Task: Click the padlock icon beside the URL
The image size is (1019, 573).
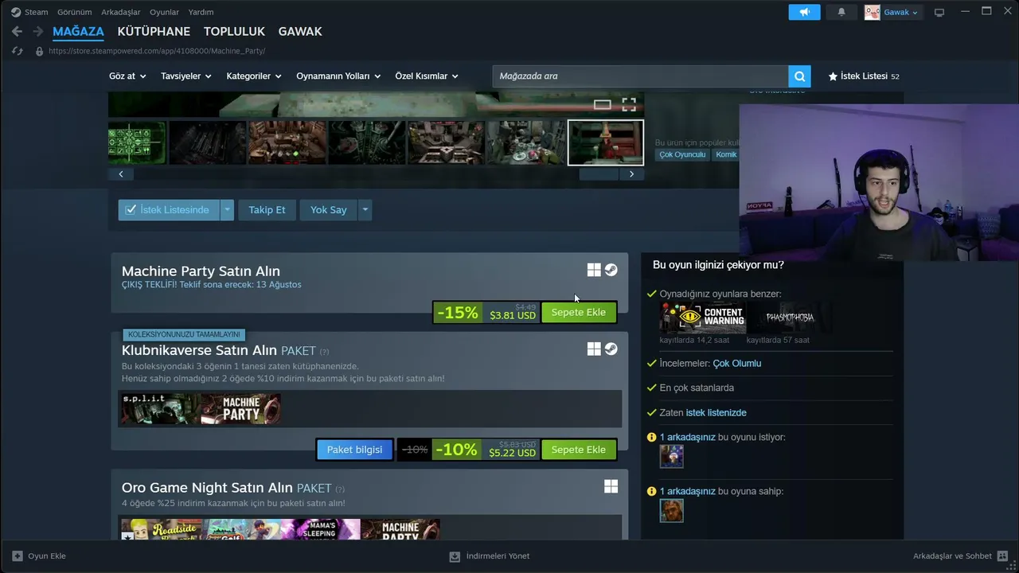Action: click(39, 51)
